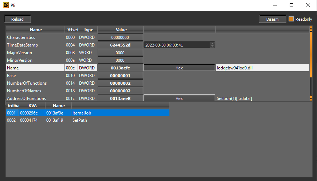Sort exports by RVA column header

32,106
